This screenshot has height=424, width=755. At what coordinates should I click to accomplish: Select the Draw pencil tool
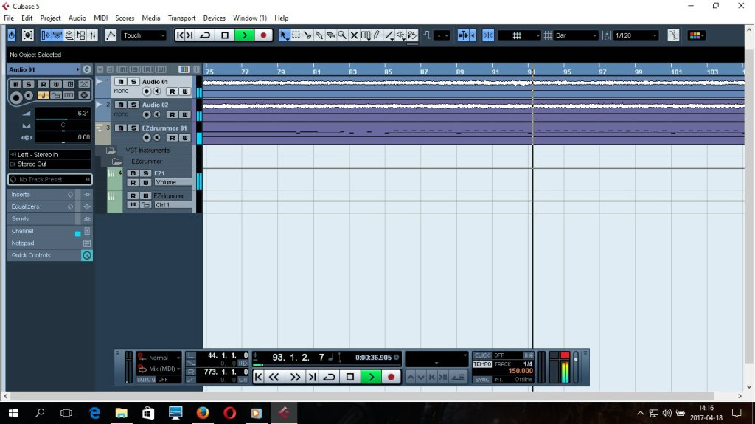click(x=377, y=35)
